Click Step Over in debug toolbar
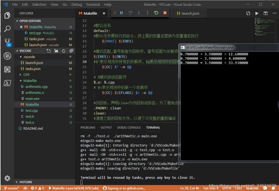Screen dimensions: 279x191 pyautogui.click(x=130, y=13)
